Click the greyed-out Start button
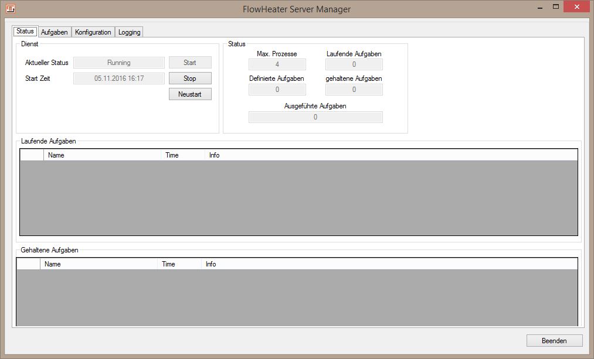 point(190,63)
